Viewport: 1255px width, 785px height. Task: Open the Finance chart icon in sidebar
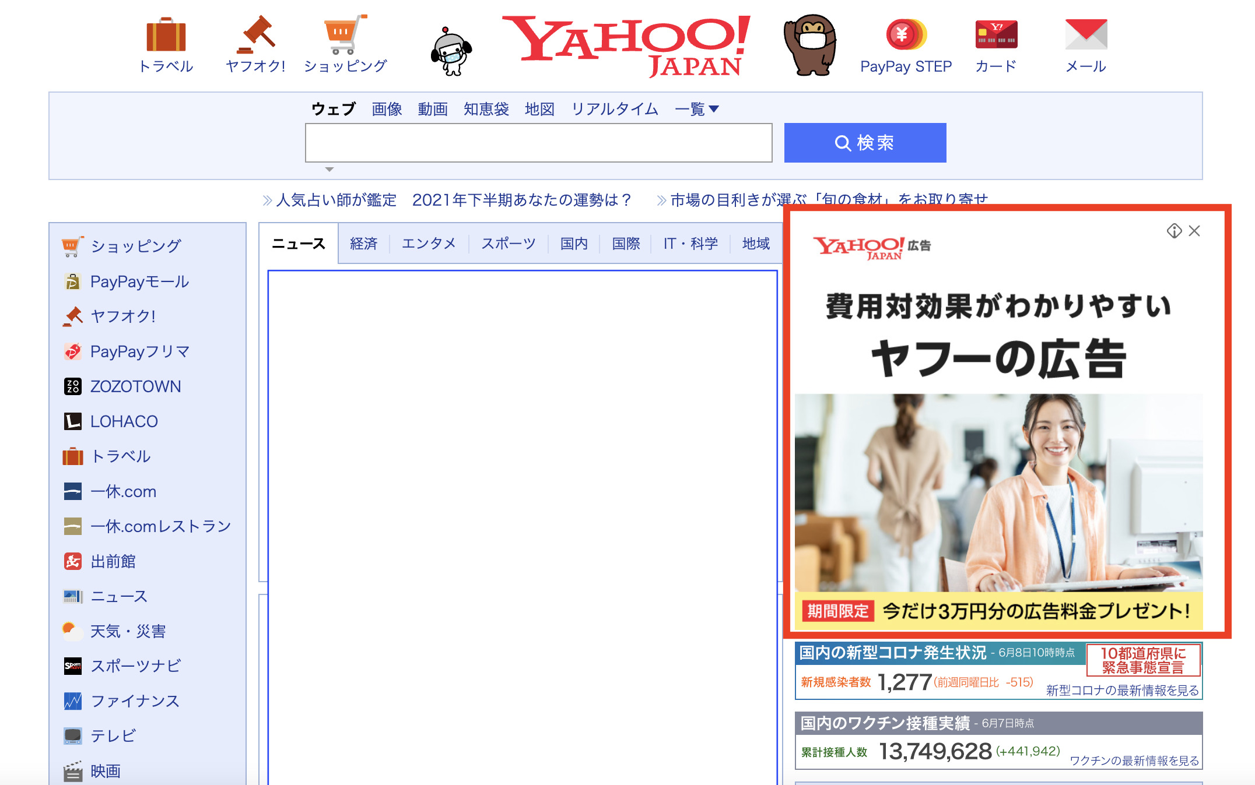(x=72, y=701)
